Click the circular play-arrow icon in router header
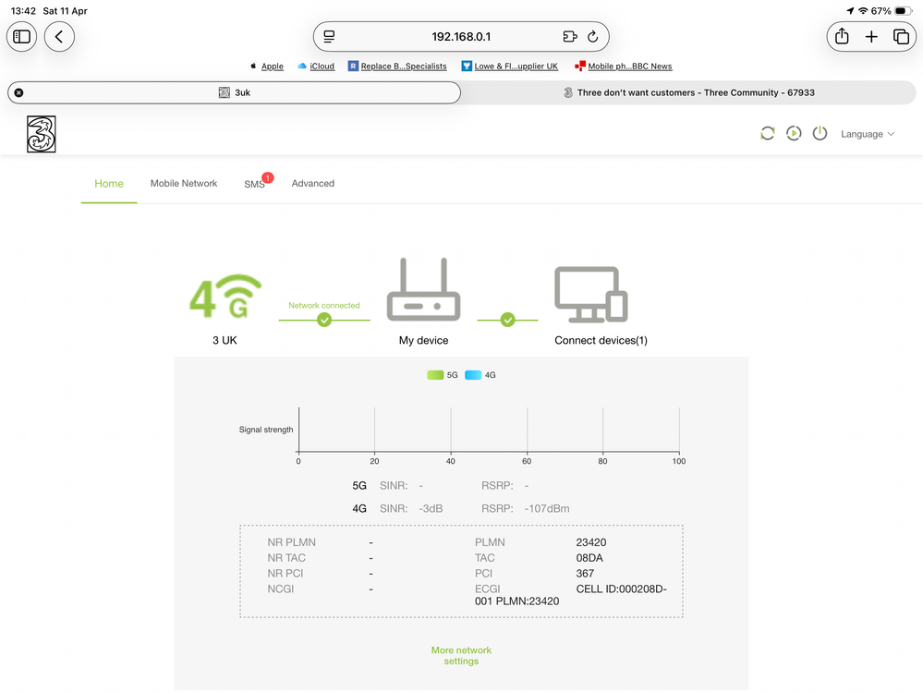Viewport: 923px width, 692px height. [x=794, y=134]
